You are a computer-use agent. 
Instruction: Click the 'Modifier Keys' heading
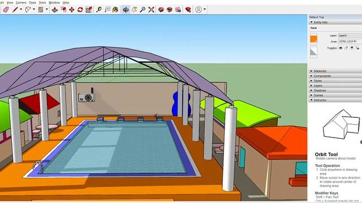(326, 193)
